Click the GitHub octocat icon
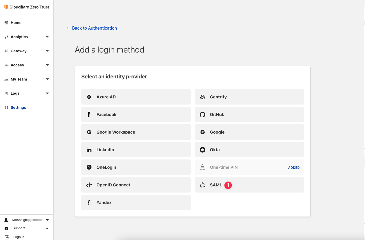Screen dimensions: 365x240 click(x=202, y=115)
